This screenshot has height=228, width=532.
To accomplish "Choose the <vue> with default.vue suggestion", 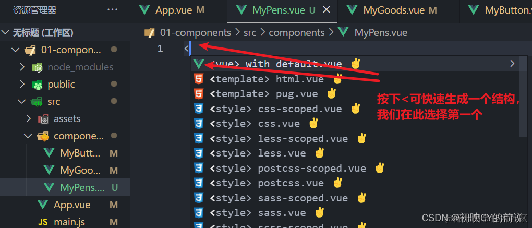I will 354,64.
